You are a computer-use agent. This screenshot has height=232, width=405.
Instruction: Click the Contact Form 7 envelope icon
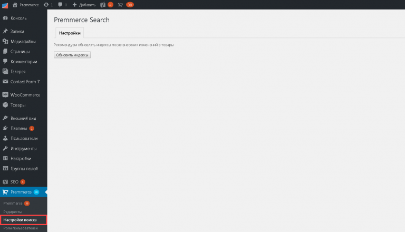5,81
